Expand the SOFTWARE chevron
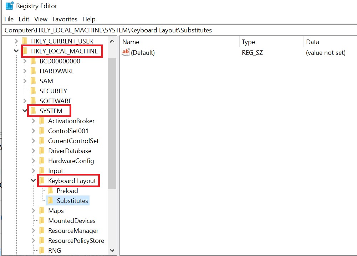The image size is (357, 256). (25, 101)
